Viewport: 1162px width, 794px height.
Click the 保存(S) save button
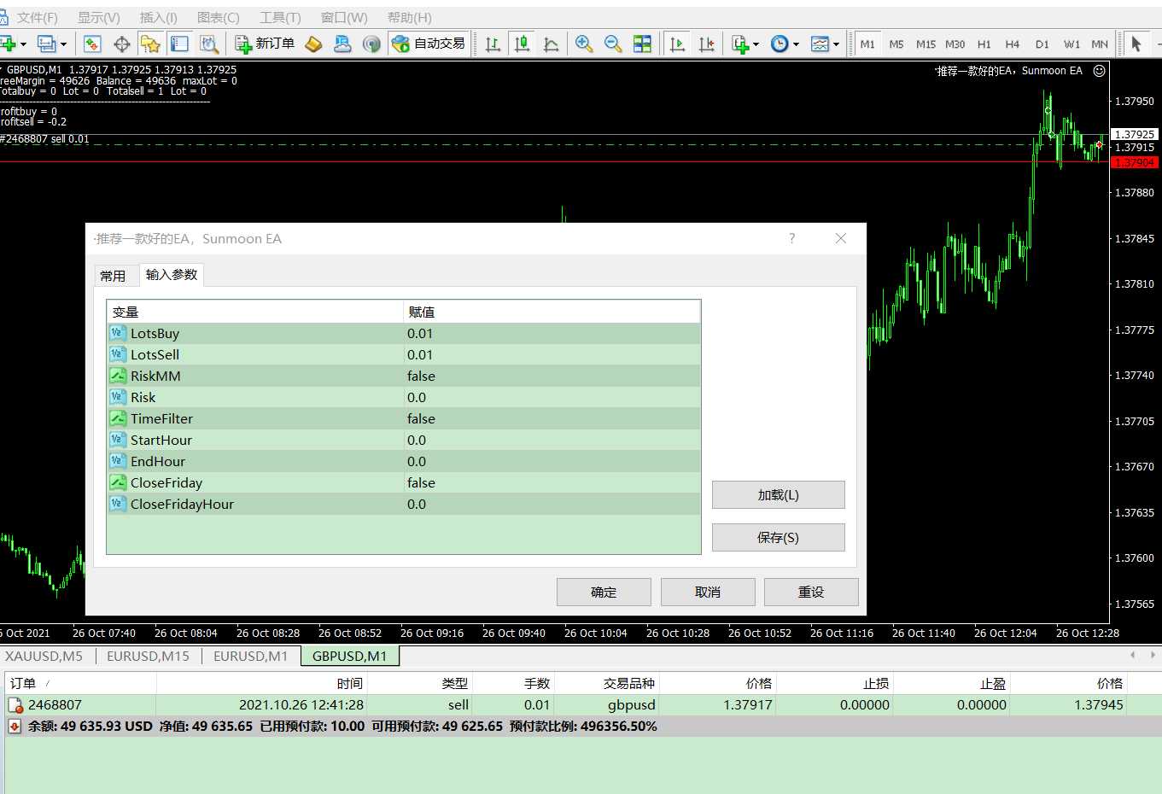(x=779, y=538)
